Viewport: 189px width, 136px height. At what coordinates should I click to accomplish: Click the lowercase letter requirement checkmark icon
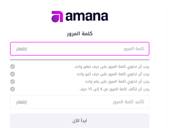click(13, 67)
